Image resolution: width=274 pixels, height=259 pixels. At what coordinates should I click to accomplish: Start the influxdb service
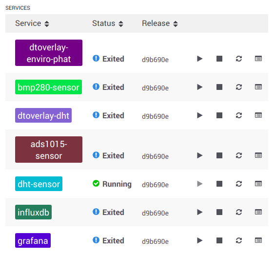tap(200, 212)
